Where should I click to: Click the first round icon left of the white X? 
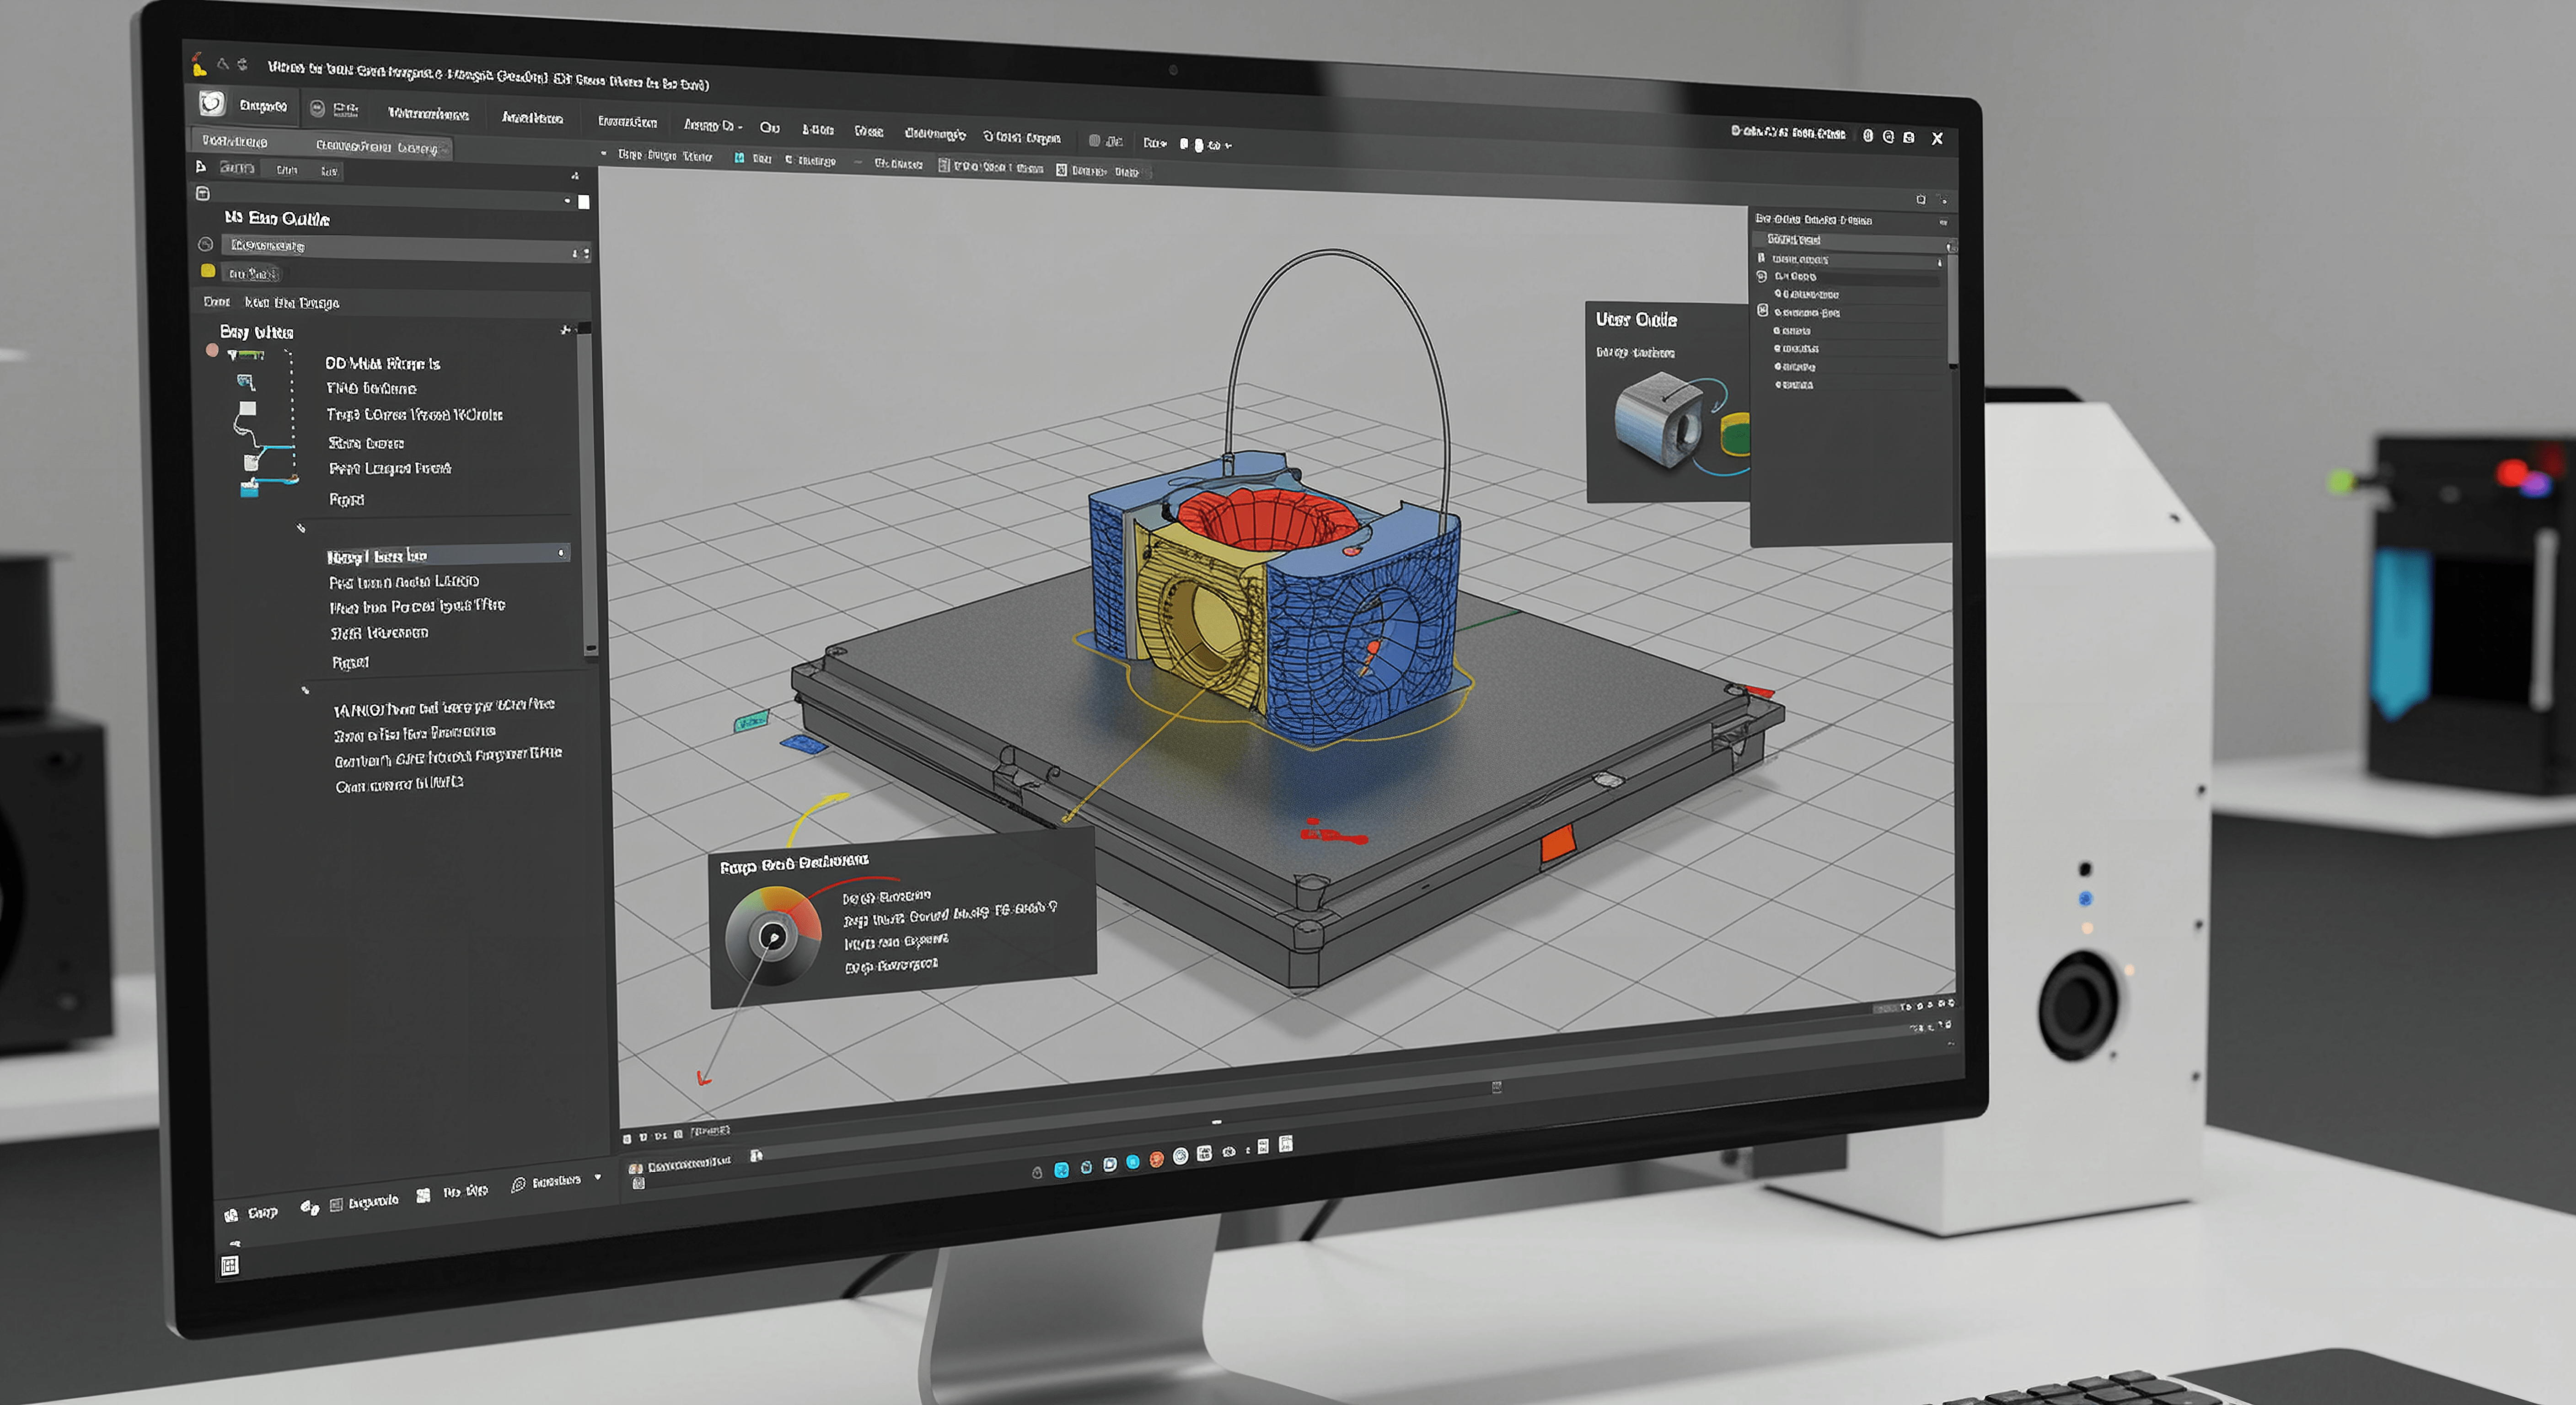(1868, 136)
